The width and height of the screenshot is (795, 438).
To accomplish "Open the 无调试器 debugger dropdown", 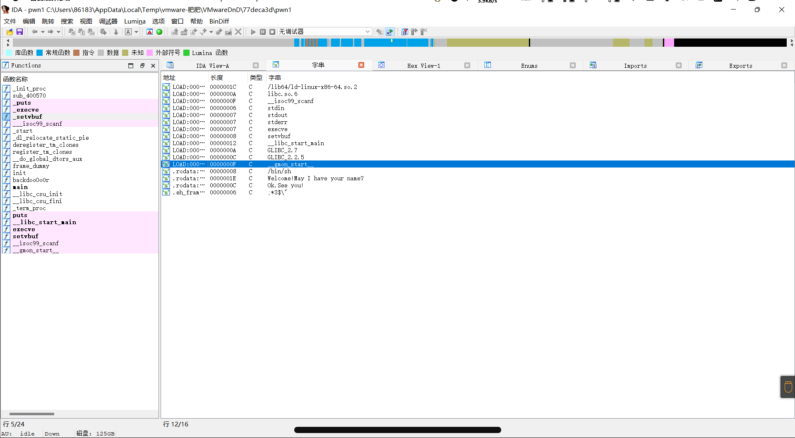I will point(325,32).
